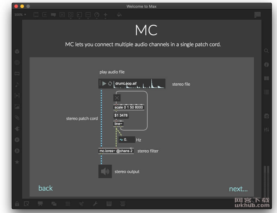The height and width of the screenshot is (213, 277).
Task: Open the Sequences browser in left sidebar
Action: pos(17,95)
